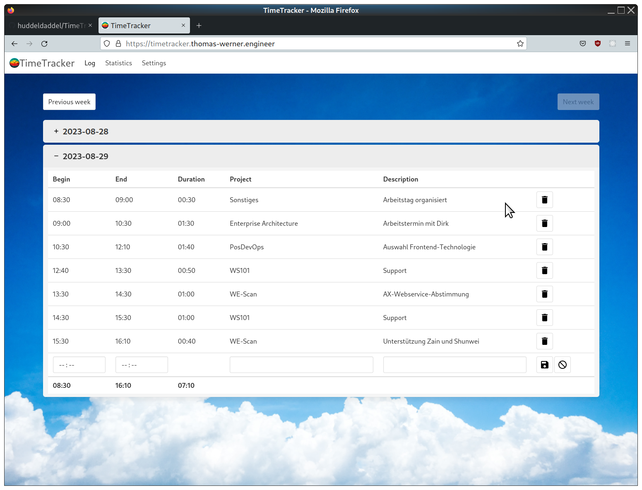Open the Statistics page
Viewport: 642px width, 490px height.
[118, 63]
